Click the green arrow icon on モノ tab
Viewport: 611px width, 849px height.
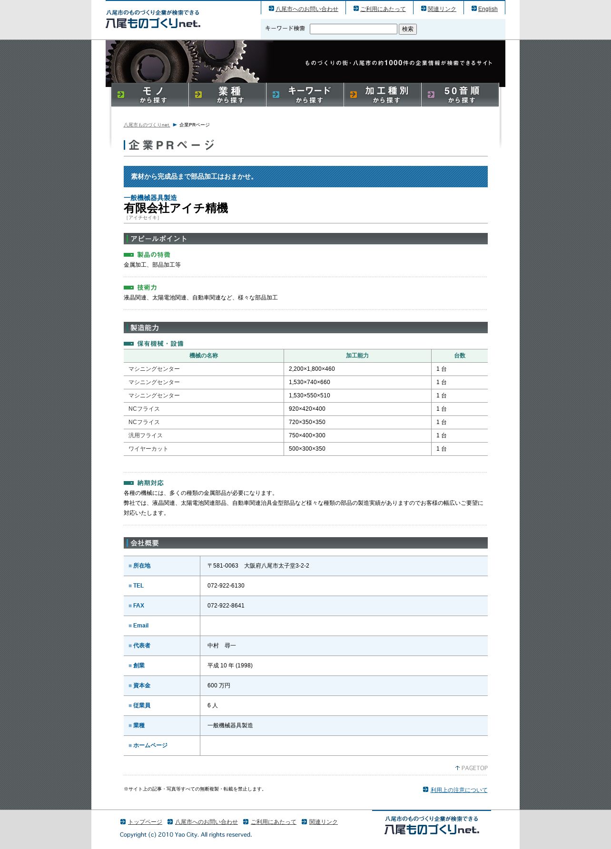point(121,95)
